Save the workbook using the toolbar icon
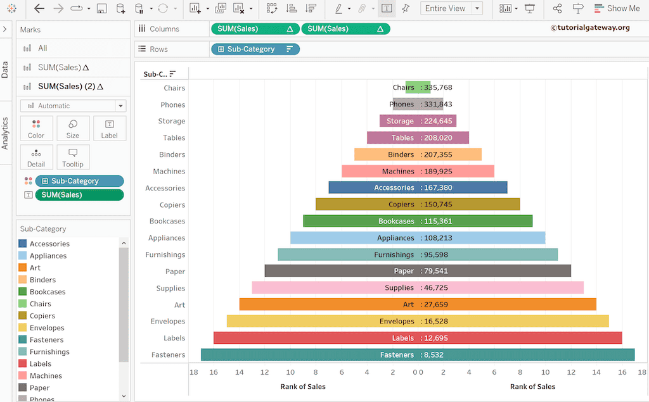This screenshot has height=402, width=649. [101, 8]
